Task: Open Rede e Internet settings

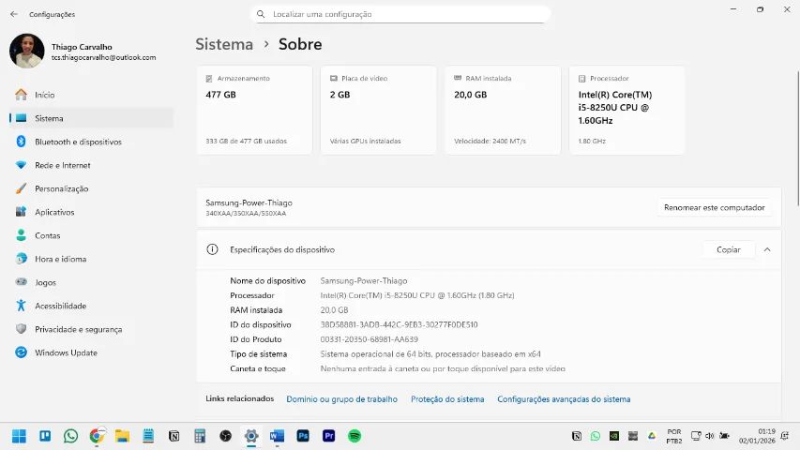Action: (x=92, y=165)
